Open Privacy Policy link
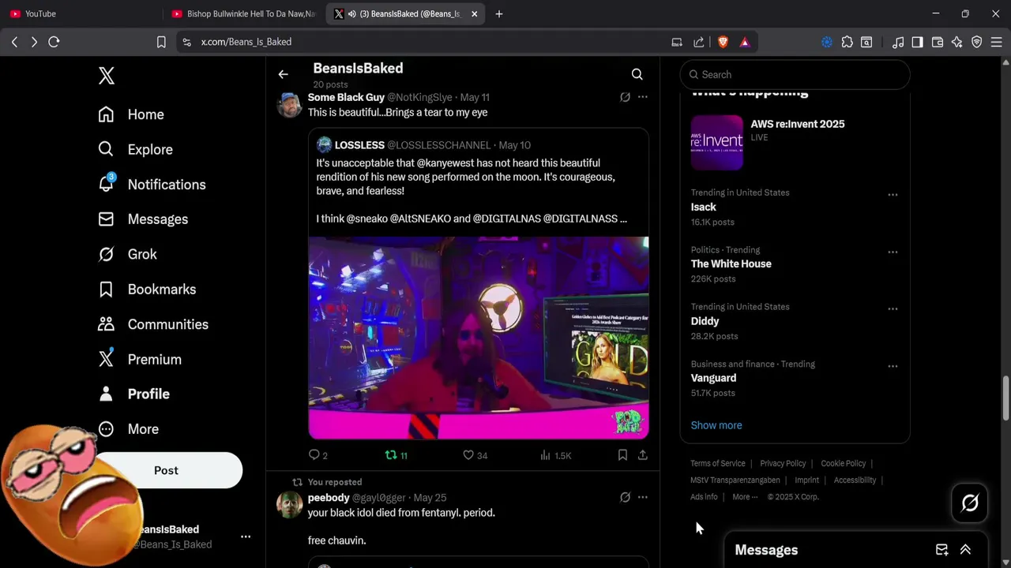Viewport: 1011px width, 568px height. coord(783,463)
